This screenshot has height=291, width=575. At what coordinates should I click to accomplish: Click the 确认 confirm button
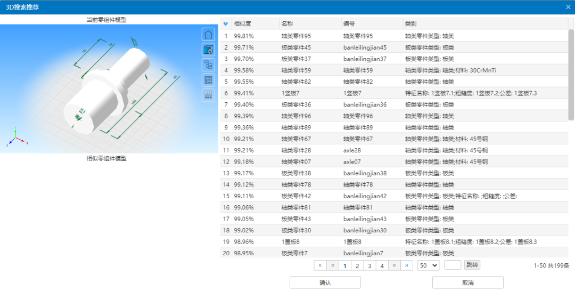click(325, 282)
